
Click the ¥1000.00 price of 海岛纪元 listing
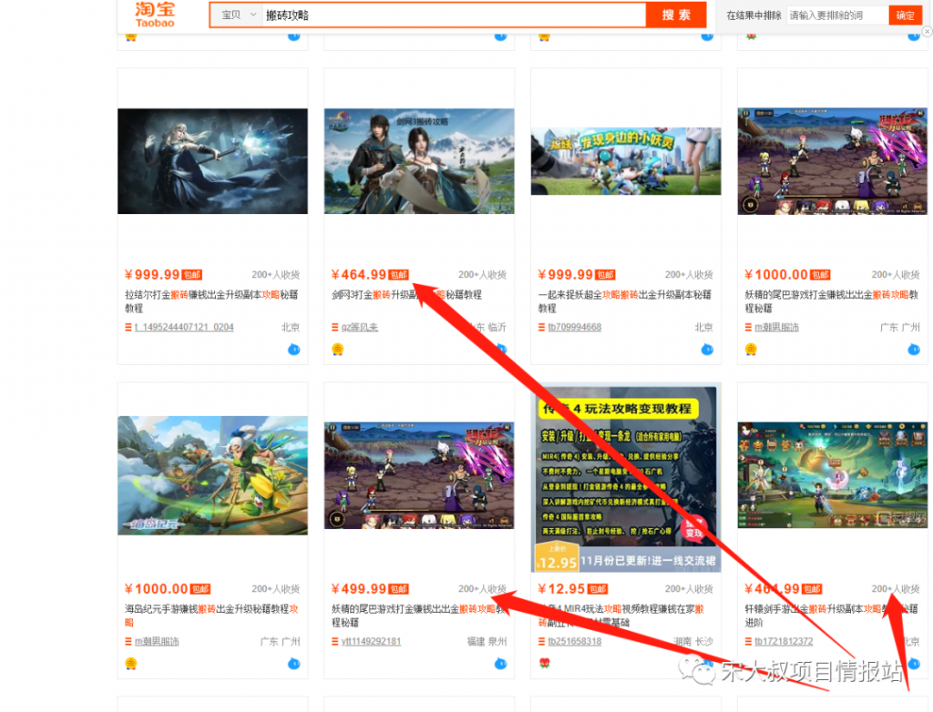coord(156,589)
